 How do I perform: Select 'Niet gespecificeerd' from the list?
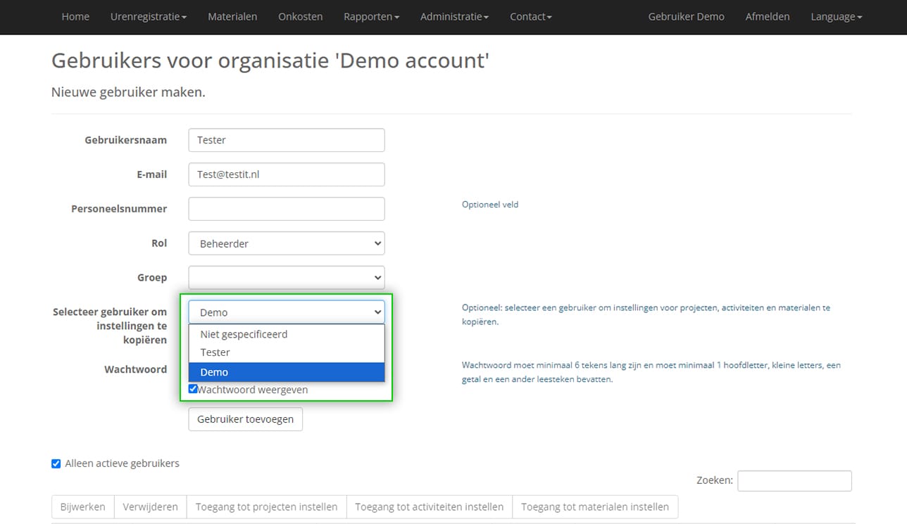[x=244, y=334]
